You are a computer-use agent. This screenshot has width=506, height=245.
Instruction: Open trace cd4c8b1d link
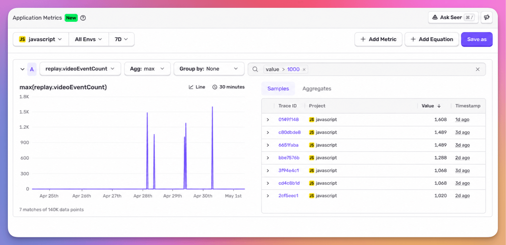pos(289,183)
